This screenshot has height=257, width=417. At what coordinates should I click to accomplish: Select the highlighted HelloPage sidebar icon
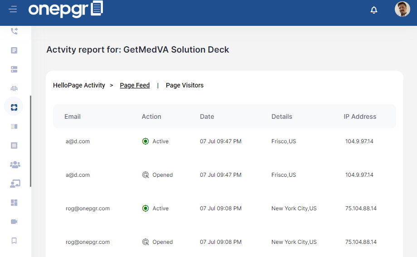pyautogui.click(x=14, y=107)
